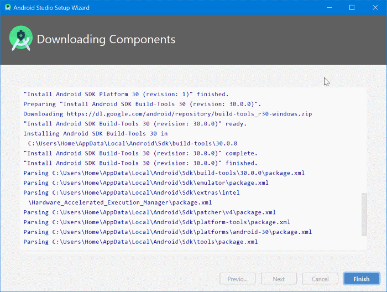Click the line 'Install Android SDK Platform 30 ... finished.'

(x=126, y=94)
